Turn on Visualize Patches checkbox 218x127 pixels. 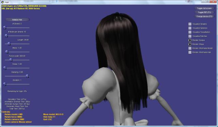coord(190,36)
